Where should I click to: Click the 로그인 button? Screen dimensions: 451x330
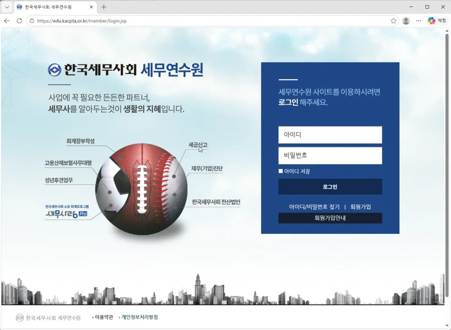tap(330, 187)
